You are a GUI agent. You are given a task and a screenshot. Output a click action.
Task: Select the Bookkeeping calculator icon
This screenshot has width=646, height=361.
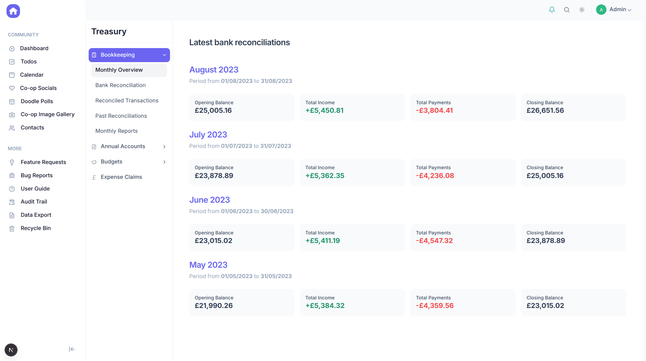94,55
